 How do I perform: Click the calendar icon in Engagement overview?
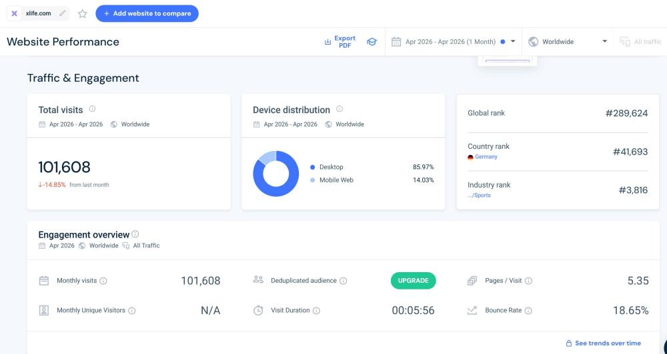(41, 246)
